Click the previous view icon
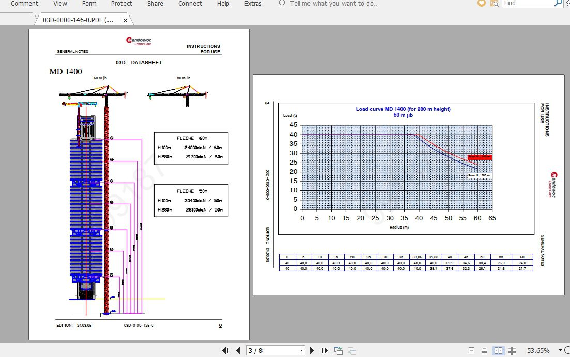The height and width of the screenshot is (357, 570). point(338,351)
